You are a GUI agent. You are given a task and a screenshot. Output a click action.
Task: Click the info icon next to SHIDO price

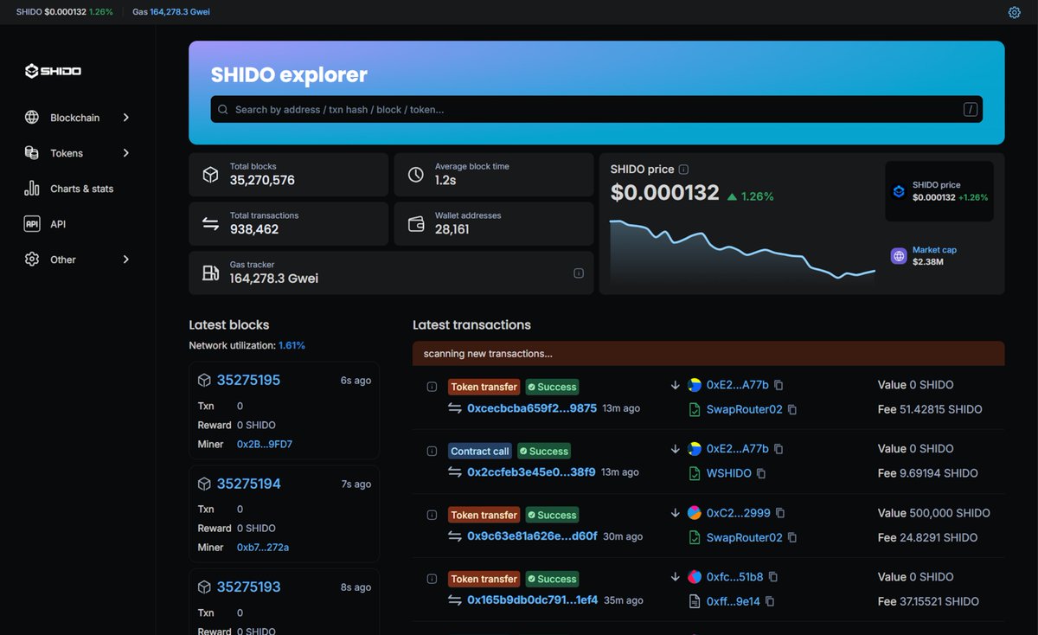click(683, 170)
